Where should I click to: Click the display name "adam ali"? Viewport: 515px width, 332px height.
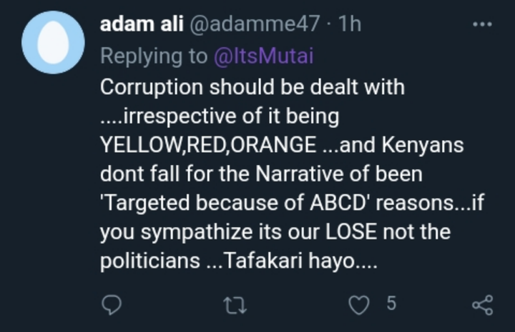point(141,24)
